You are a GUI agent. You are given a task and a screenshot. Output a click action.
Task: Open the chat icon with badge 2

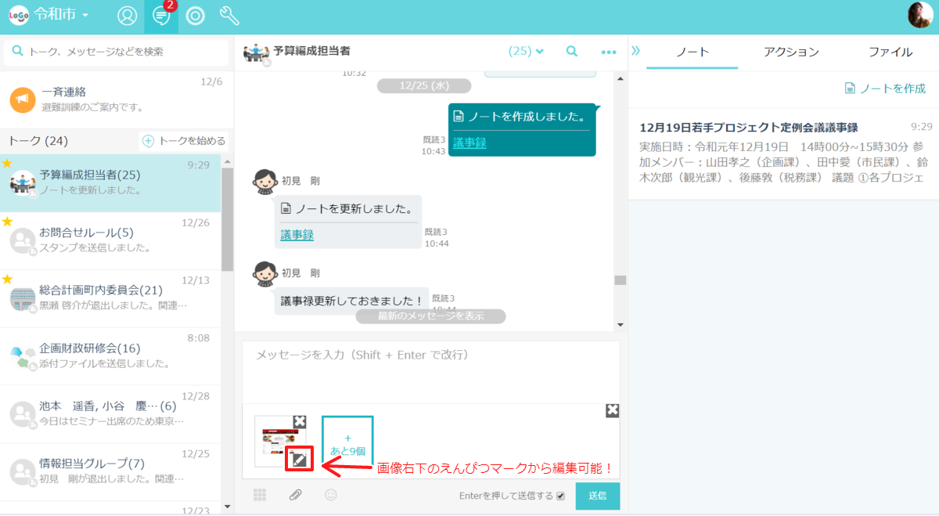click(160, 15)
